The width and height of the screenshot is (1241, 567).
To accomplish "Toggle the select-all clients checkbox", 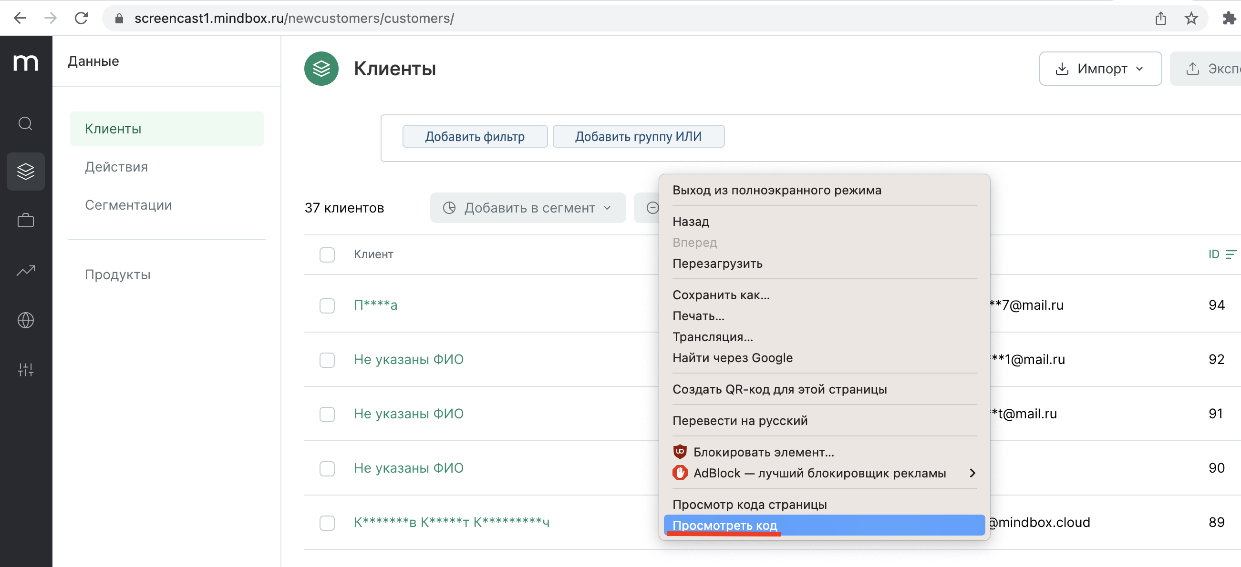I will coord(327,254).
